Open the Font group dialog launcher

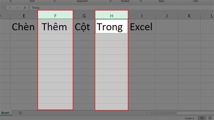(x=54, y=1)
